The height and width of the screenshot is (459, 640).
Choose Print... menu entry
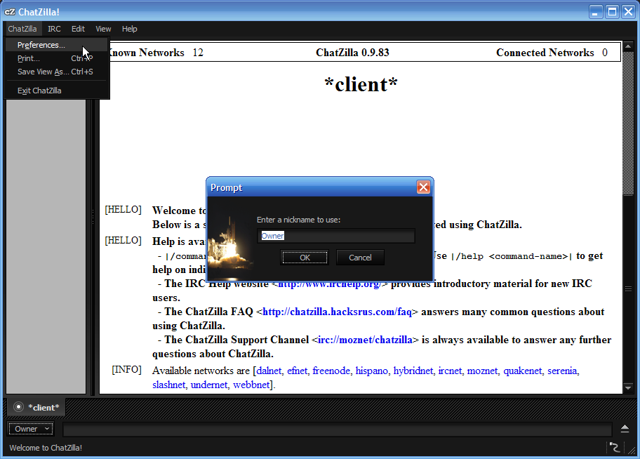click(56, 58)
